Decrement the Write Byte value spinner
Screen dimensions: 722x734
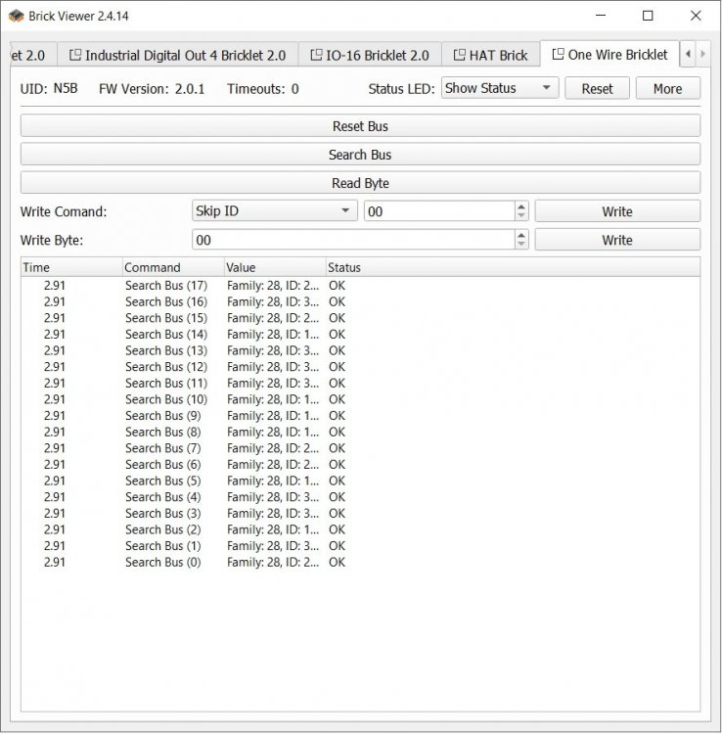pos(520,245)
